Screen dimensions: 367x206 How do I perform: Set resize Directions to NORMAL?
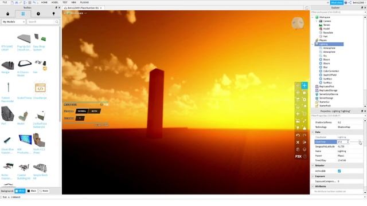(81, 111)
